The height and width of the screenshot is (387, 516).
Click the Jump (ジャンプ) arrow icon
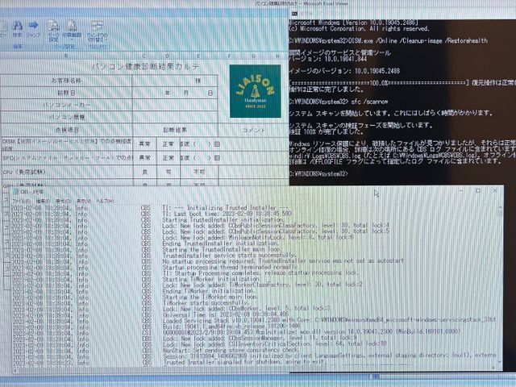click(35, 26)
